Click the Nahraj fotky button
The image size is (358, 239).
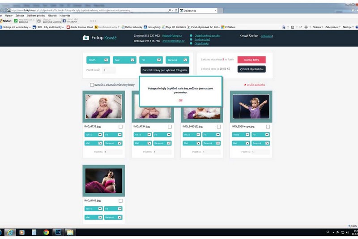point(251,60)
